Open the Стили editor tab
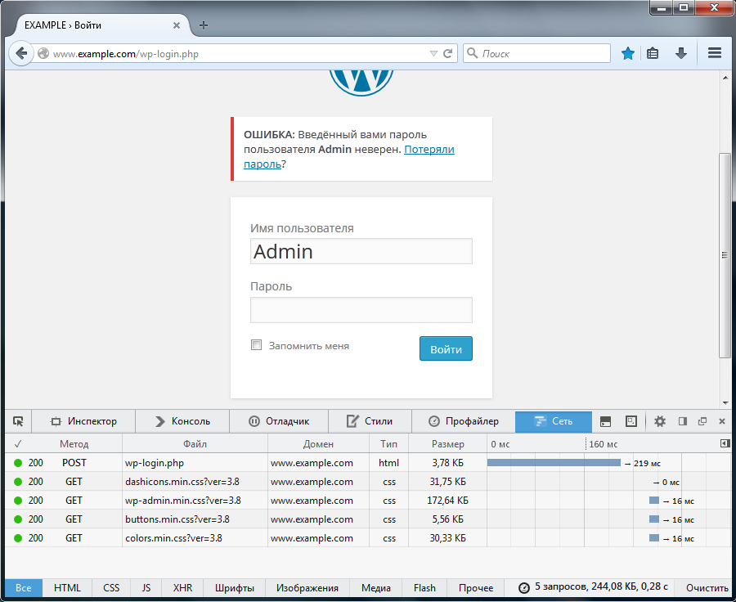 [370, 421]
